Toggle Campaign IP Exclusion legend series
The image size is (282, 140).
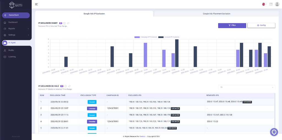tap(146, 37)
